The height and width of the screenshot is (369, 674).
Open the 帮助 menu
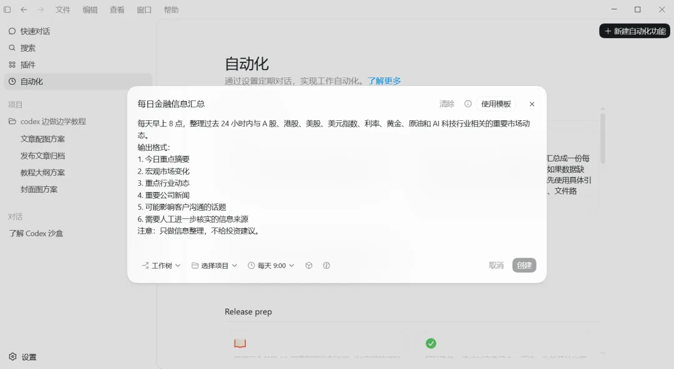[x=171, y=9]
